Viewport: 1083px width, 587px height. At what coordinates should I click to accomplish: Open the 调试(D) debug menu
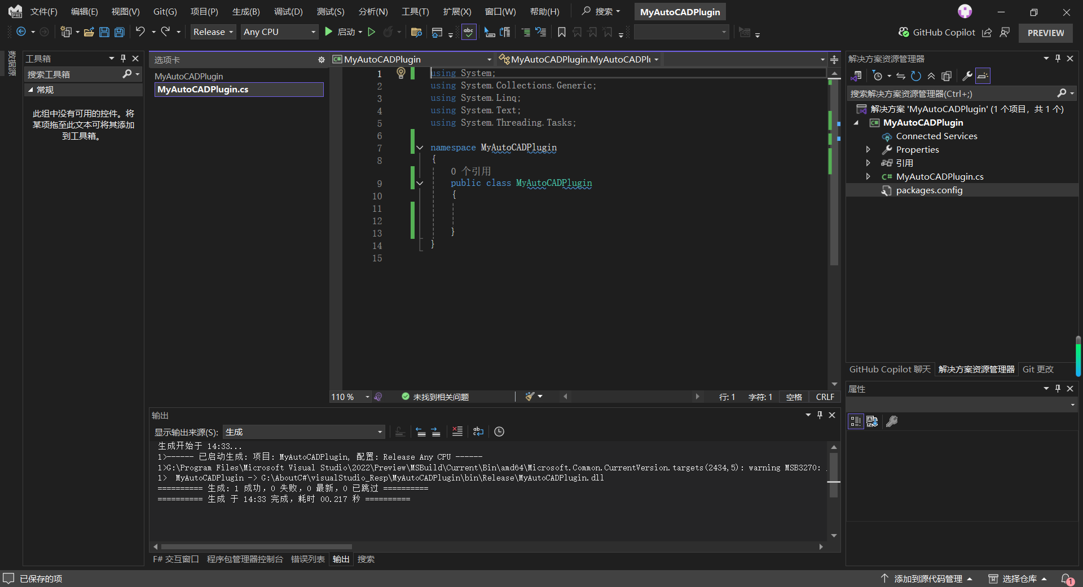click(288, 11)
